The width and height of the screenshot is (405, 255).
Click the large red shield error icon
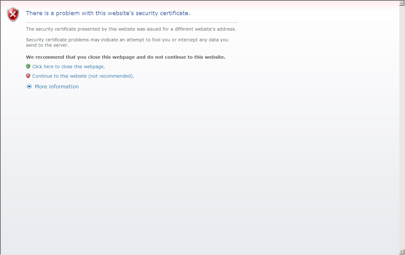click(13, 15)
